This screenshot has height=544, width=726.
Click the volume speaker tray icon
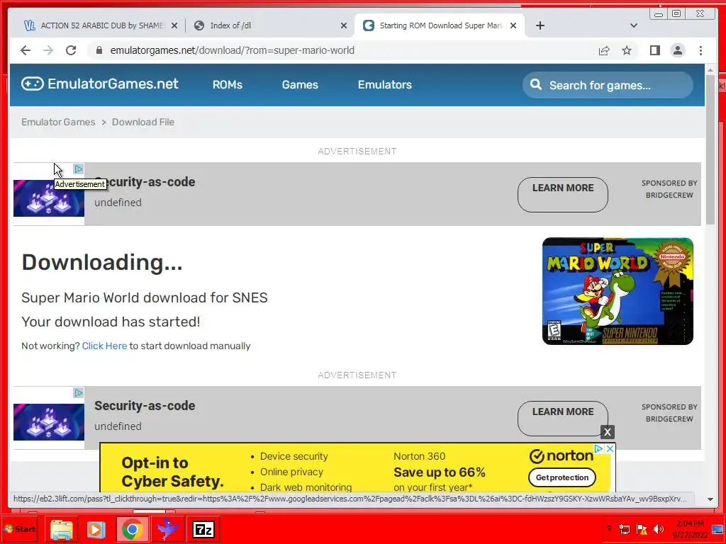pos(658,529)
